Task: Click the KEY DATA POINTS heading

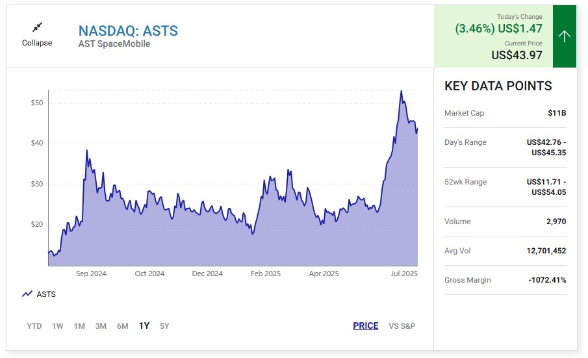Action: [x=498, y=86]
